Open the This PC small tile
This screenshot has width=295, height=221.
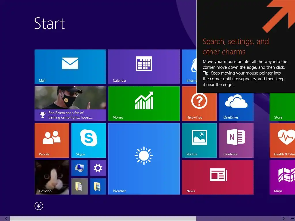[80, 168]
